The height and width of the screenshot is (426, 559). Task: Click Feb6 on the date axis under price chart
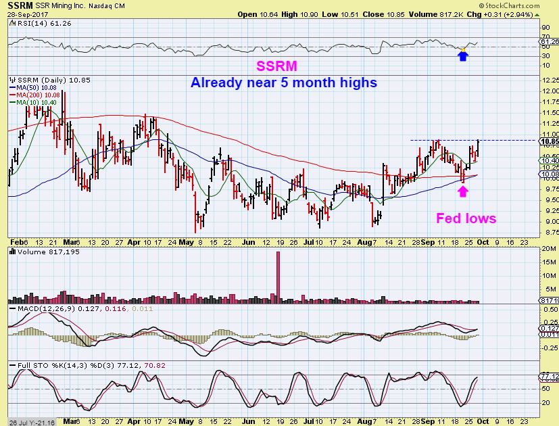coord(19,242)
